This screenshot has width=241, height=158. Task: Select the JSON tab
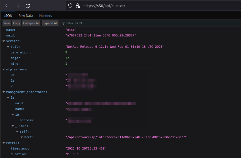pyautogui.click(x=8, y=16)
